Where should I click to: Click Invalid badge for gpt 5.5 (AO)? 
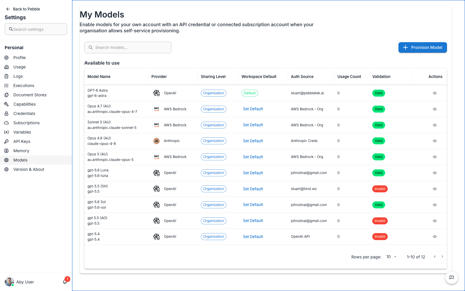[x=380, y=221]
